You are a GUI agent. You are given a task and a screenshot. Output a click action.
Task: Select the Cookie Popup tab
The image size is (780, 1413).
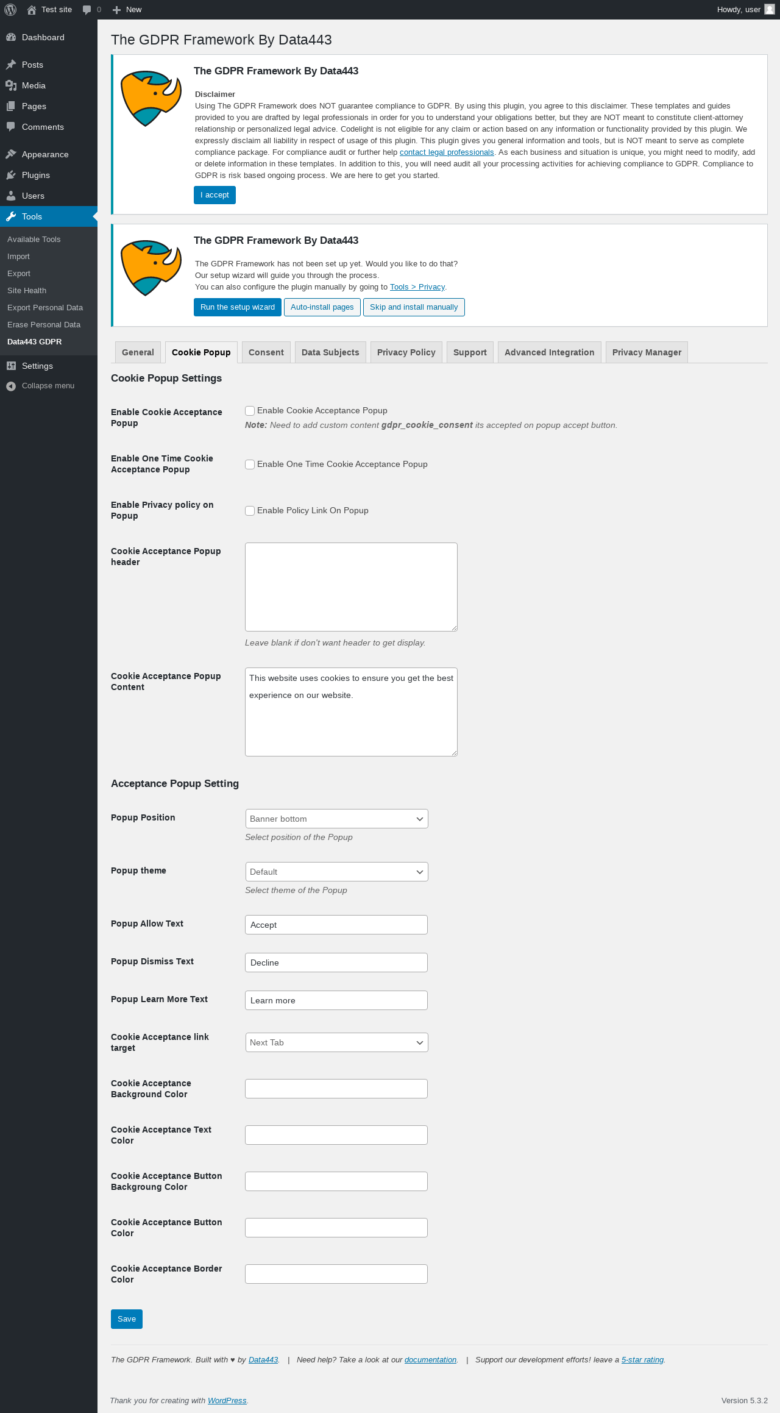pos(201,352)
